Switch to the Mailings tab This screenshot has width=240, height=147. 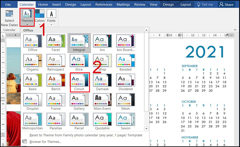123,4
